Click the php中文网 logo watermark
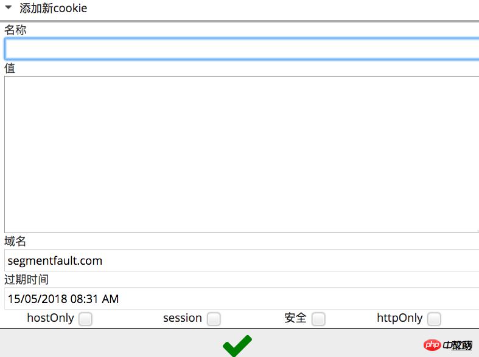479x357 pixels. [x=448, y=345]
